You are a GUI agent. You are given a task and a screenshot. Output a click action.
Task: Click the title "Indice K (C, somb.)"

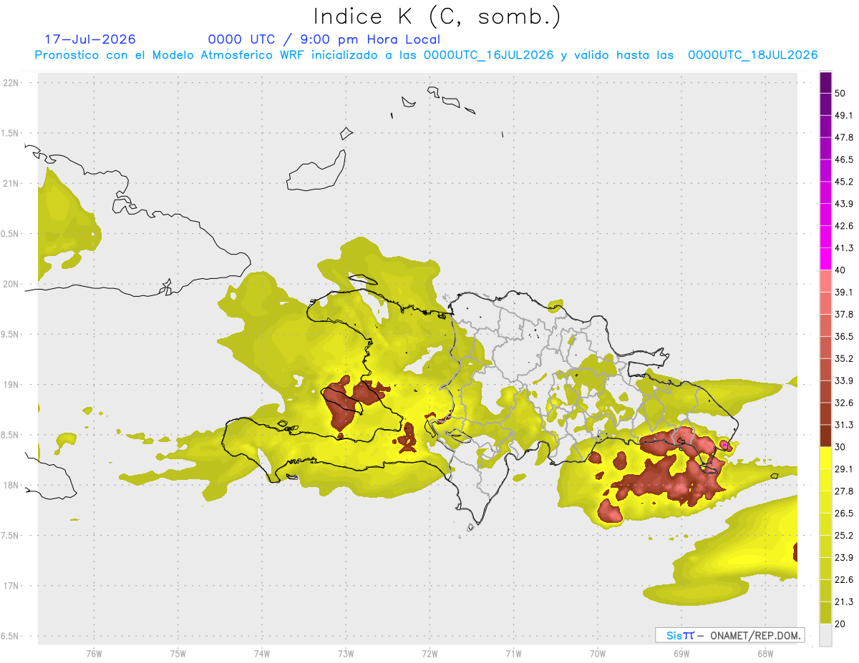tap(437, 16)
